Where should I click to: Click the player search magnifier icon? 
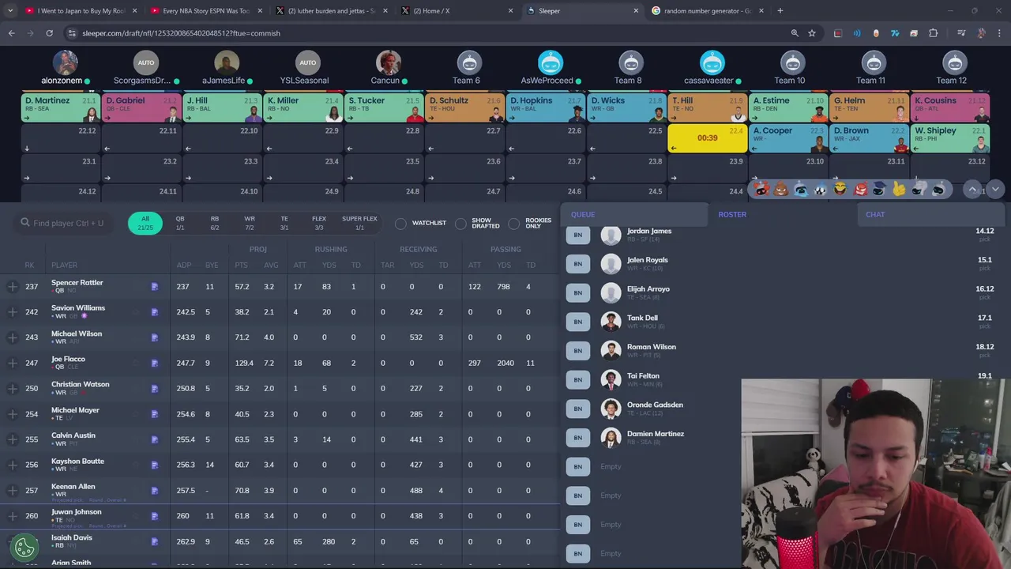pyautogui.click(x=25, y=223)
